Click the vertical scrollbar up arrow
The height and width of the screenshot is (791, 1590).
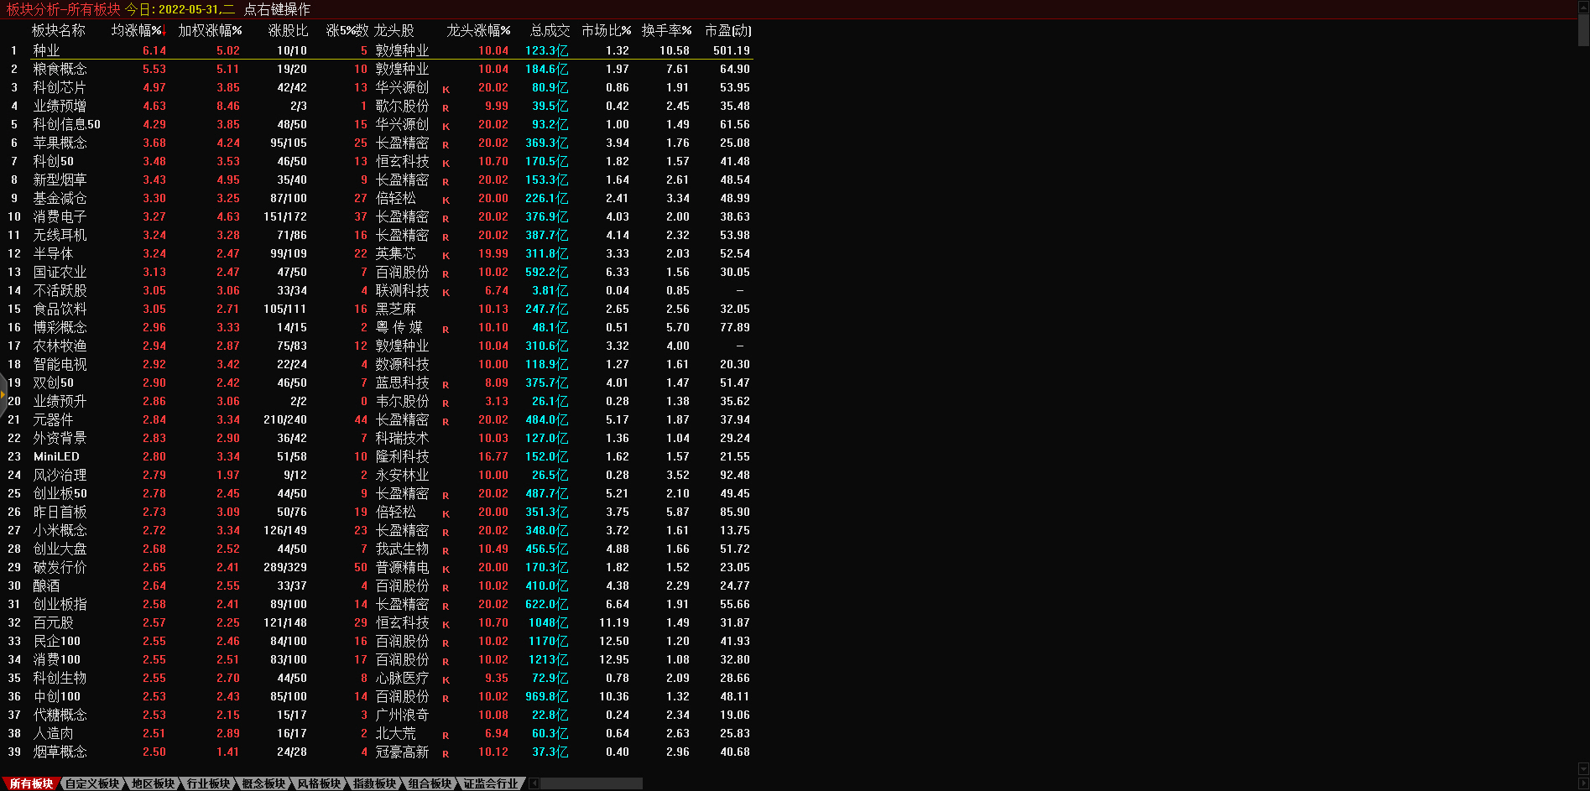click(1583, 7)
